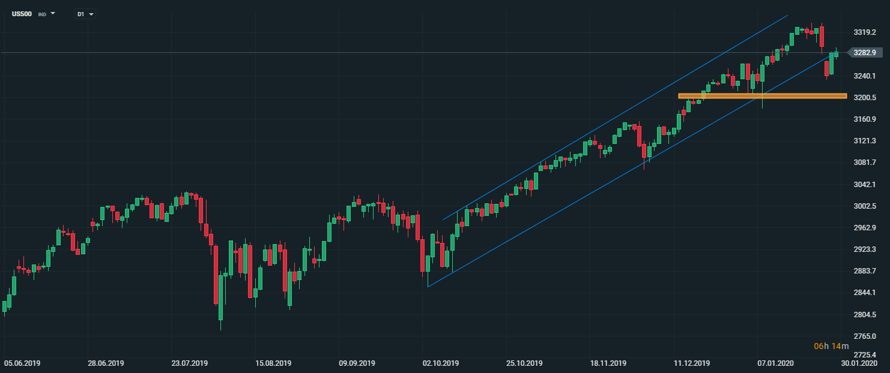Image resolution: width=890 pixels, height=373 pixels.
Task: Click the 05.06.2019 date label
Action: (x=22, y=363)
